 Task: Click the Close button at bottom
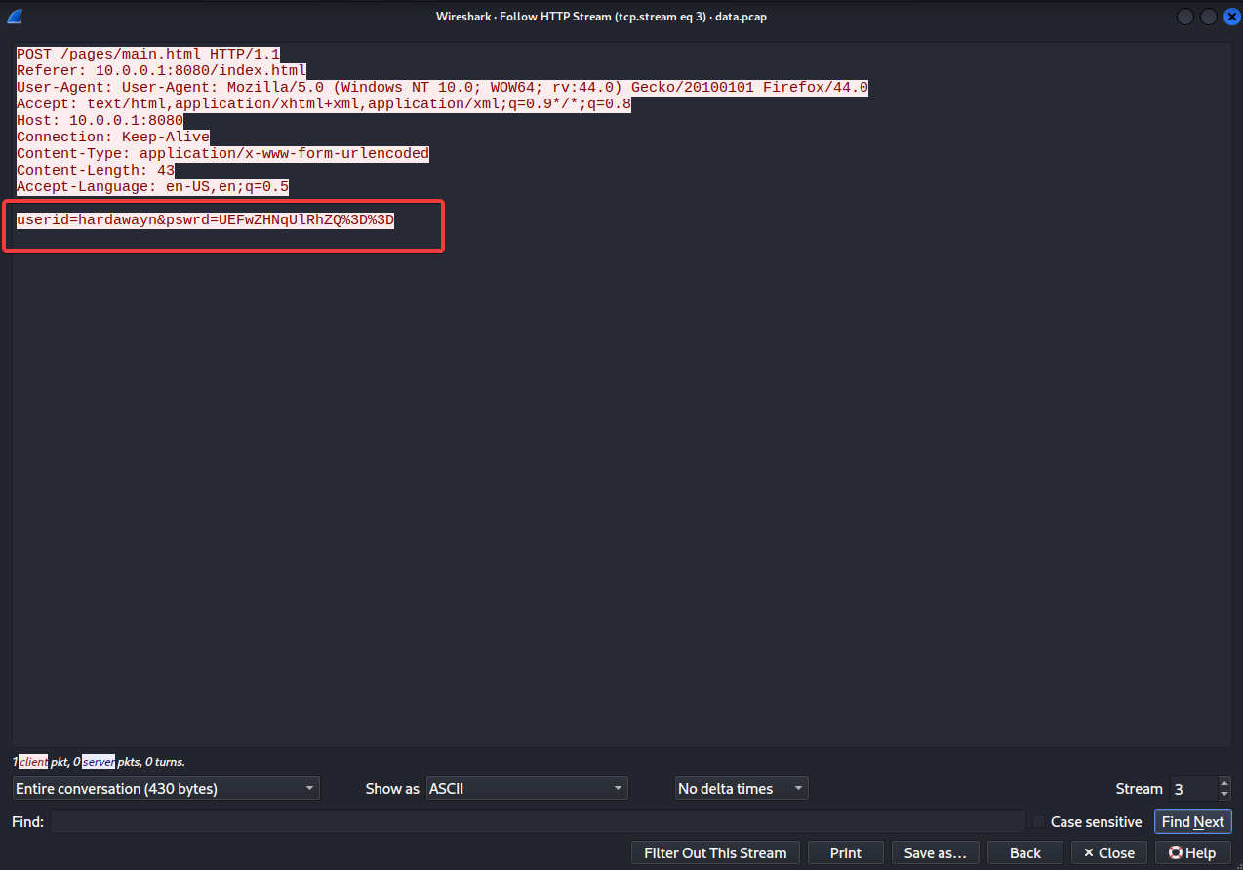point(1109,853)
